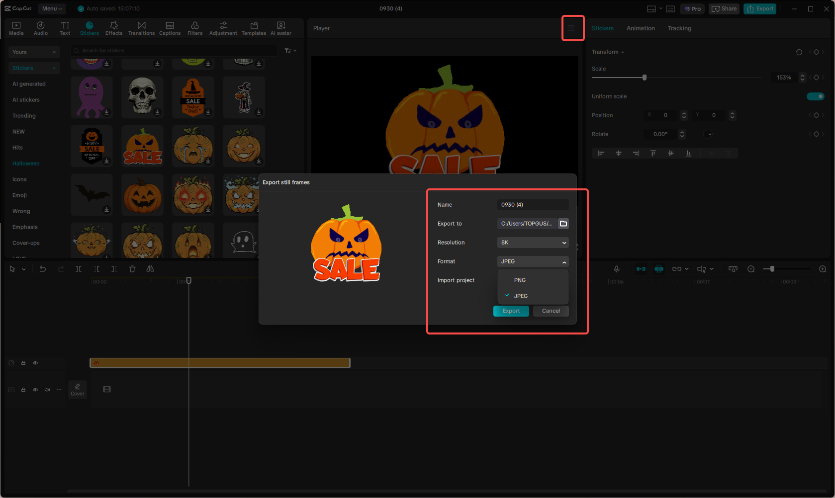The height and width of the screenshot is (498, 835).
Task: Open the sticker filter dropdown
Action: point(290,51)
